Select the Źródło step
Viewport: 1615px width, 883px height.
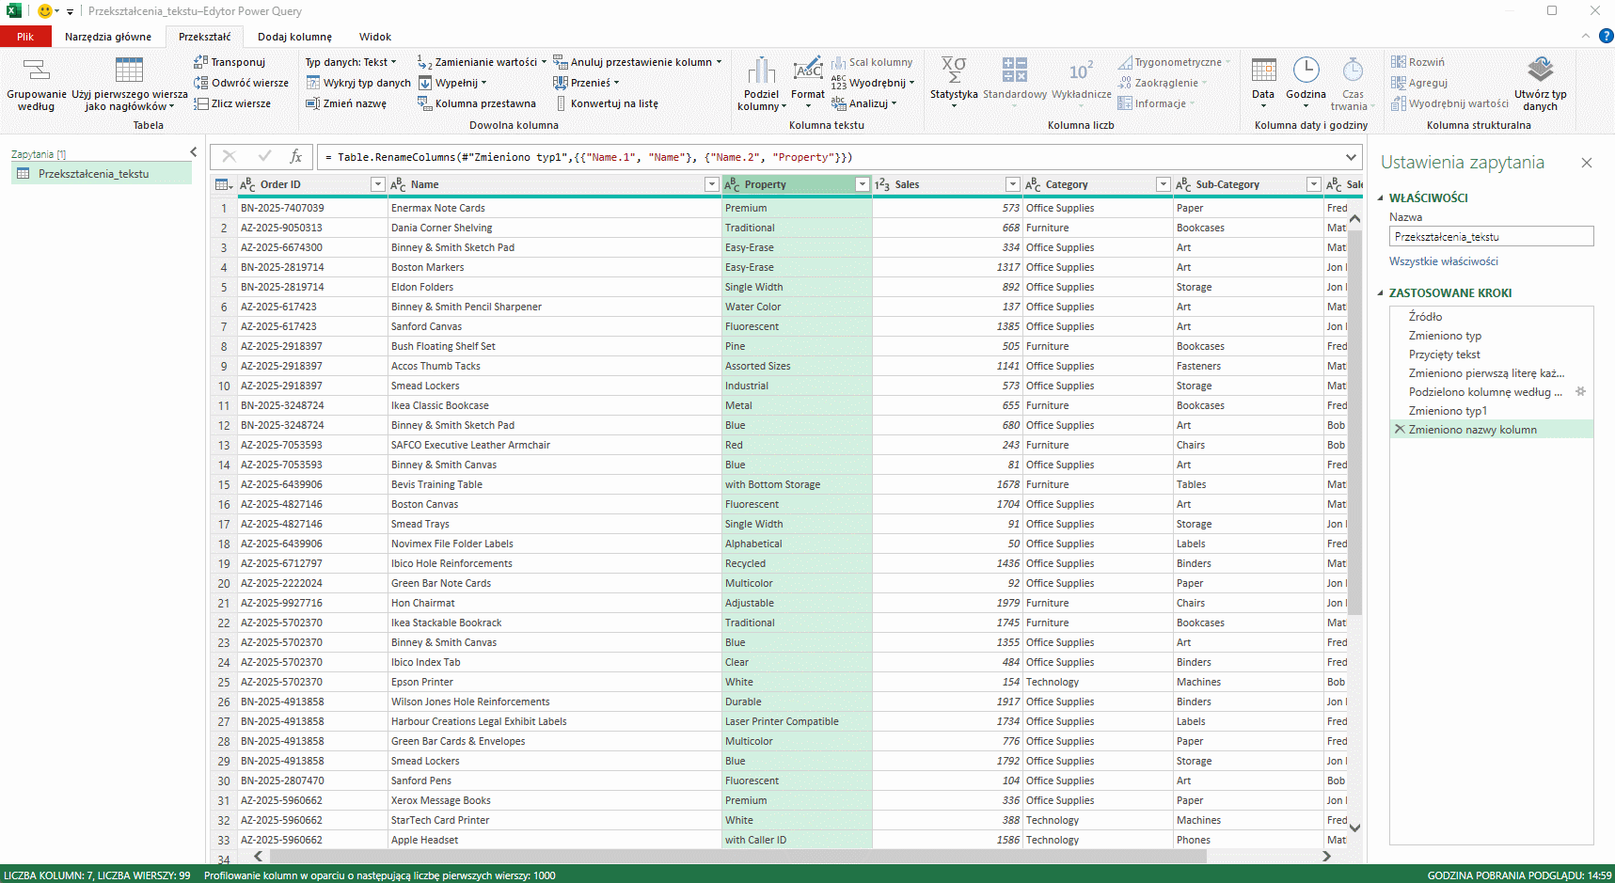coord(1492,317)
